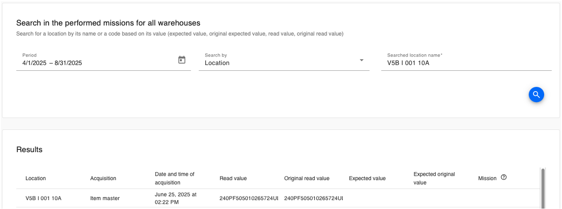Click the Mission column header label
The height and width of the screenshot is (209, 562).
point(487,178)
